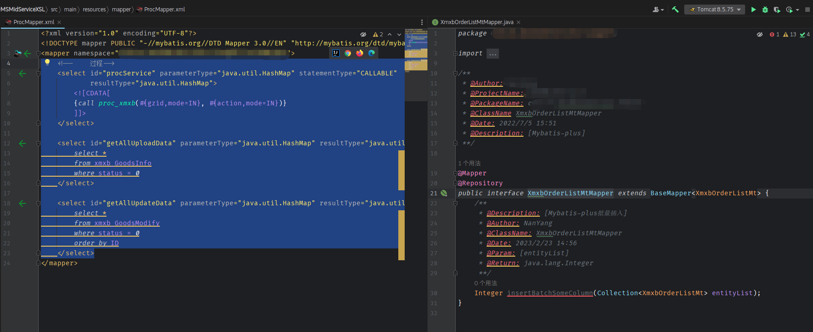This screenshot has height=332, width=813.
Task: Close the ProcMapper.xml tab
Action: pyautogui.click(x=59, y=22)
